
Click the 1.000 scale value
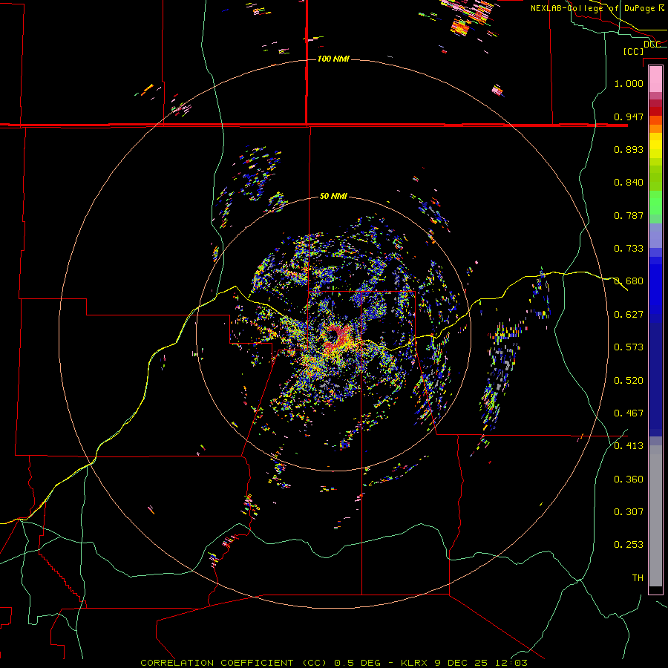pos(629,83)
